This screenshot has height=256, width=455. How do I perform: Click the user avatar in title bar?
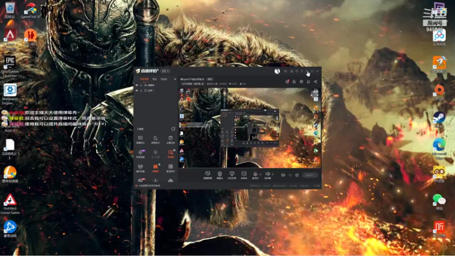(x=277, y=71)
